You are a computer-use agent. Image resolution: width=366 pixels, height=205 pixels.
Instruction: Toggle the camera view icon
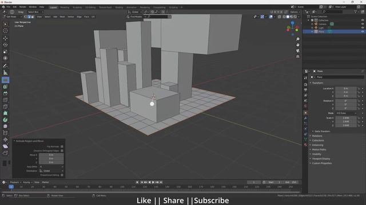[x=297, y=51]
